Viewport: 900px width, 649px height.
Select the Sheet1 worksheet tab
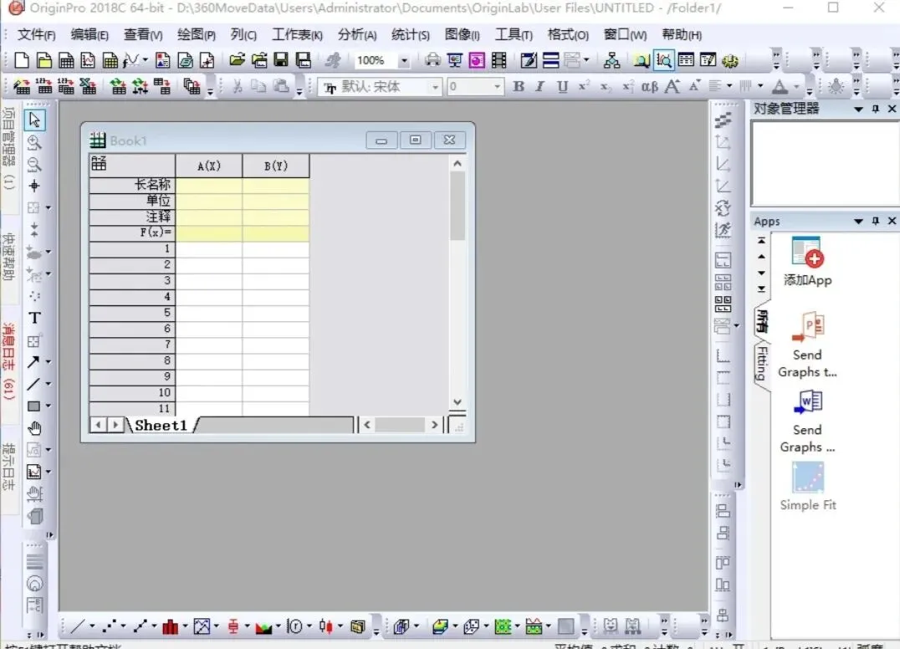(161, 425)
